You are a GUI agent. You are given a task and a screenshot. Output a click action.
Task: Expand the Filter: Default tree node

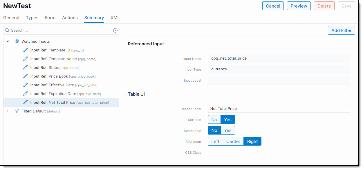click(x=8, y=111)
